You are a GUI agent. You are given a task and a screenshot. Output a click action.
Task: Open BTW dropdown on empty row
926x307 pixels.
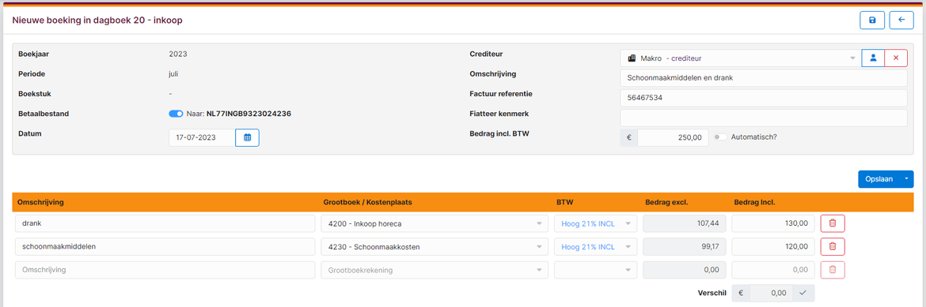tap(595, 270)
